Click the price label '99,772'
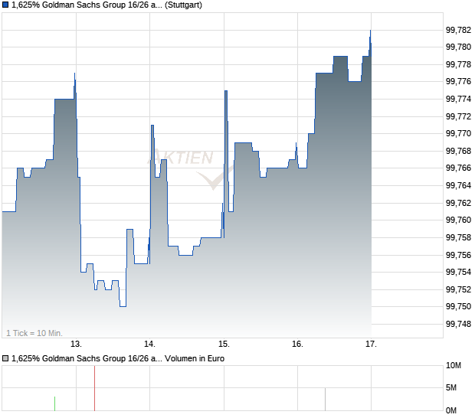The image size is (475, 418). [458, 116]
